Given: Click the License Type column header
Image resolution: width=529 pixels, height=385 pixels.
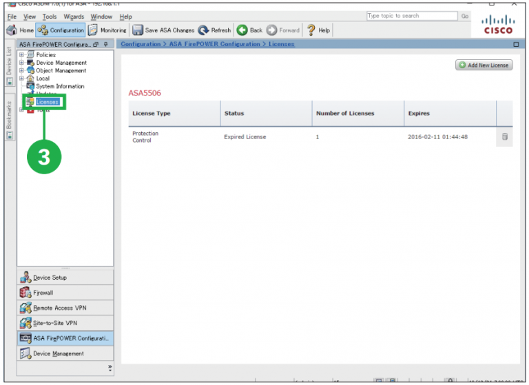Looking at the screenshot, I should pyautogui.click(x=175, y=114).
